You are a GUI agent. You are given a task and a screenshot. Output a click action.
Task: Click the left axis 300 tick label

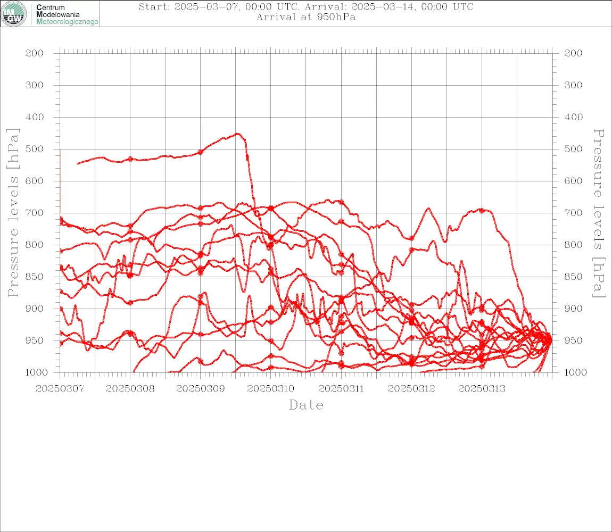point(35,85)
